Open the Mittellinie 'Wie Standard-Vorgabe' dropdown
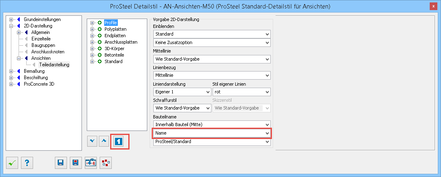441x177 pixels. tap(212, 59)
